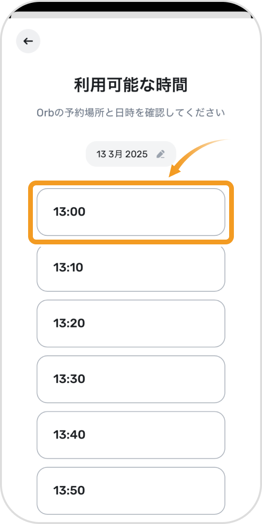Click the 13:20 label text
262x524 pixels.
pos(69,323)
